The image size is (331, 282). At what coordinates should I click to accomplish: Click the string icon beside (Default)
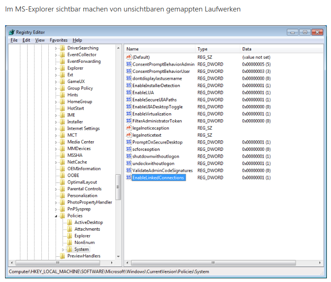pos(129,57)
